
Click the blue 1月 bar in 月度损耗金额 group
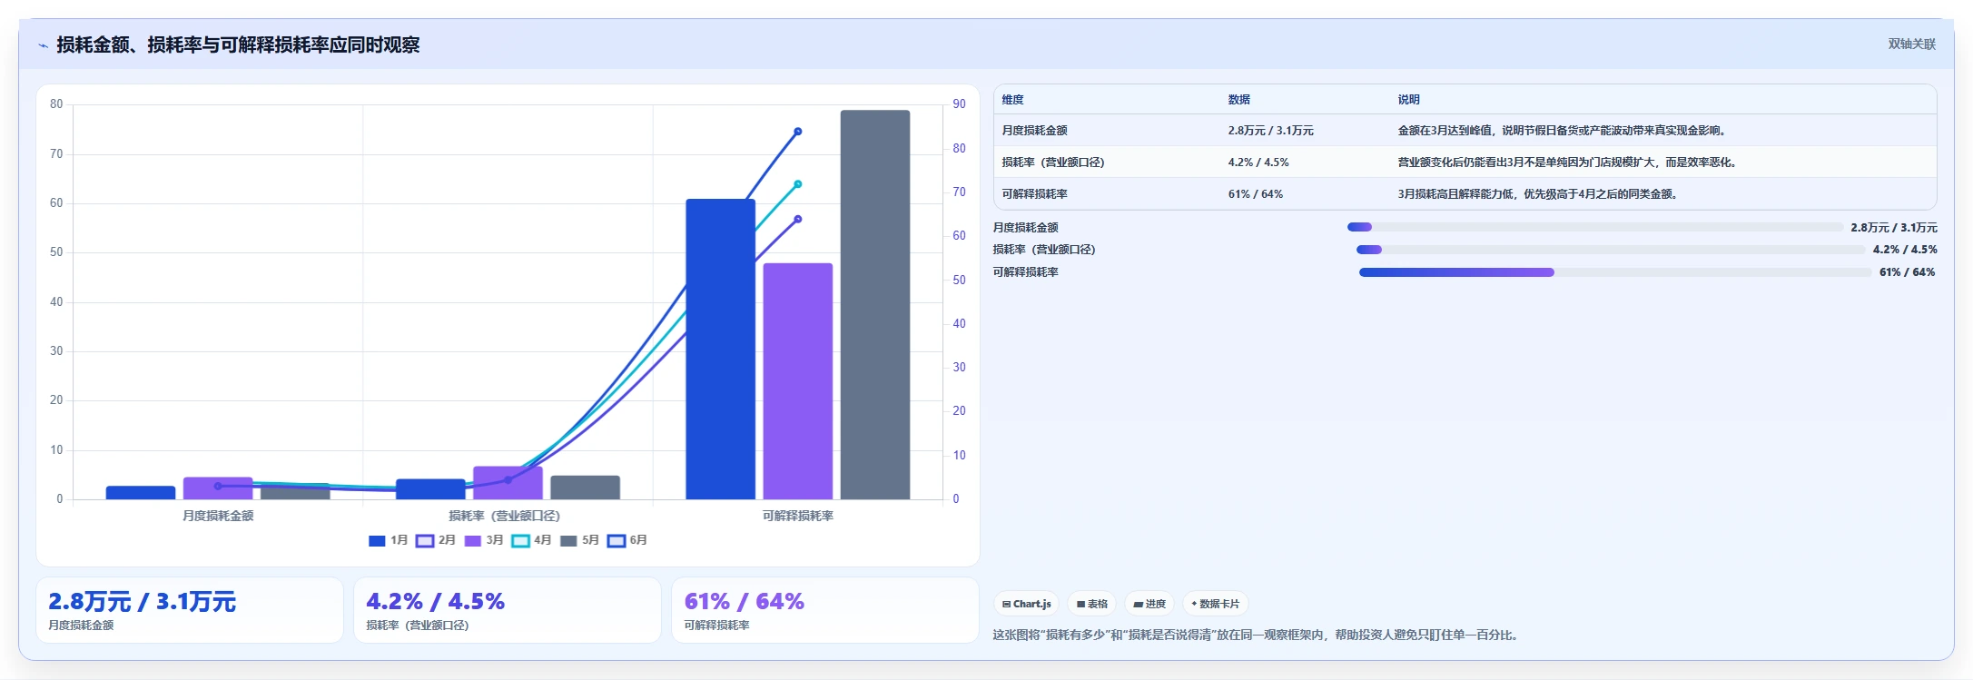[141, 493]
